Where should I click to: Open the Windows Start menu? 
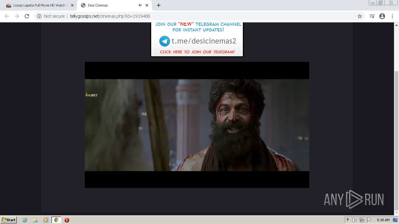click(8, 220)
